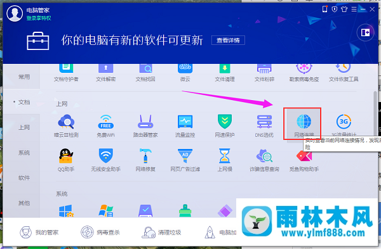Open 诈骗信息查询 tool

click(x=264, y=160)
